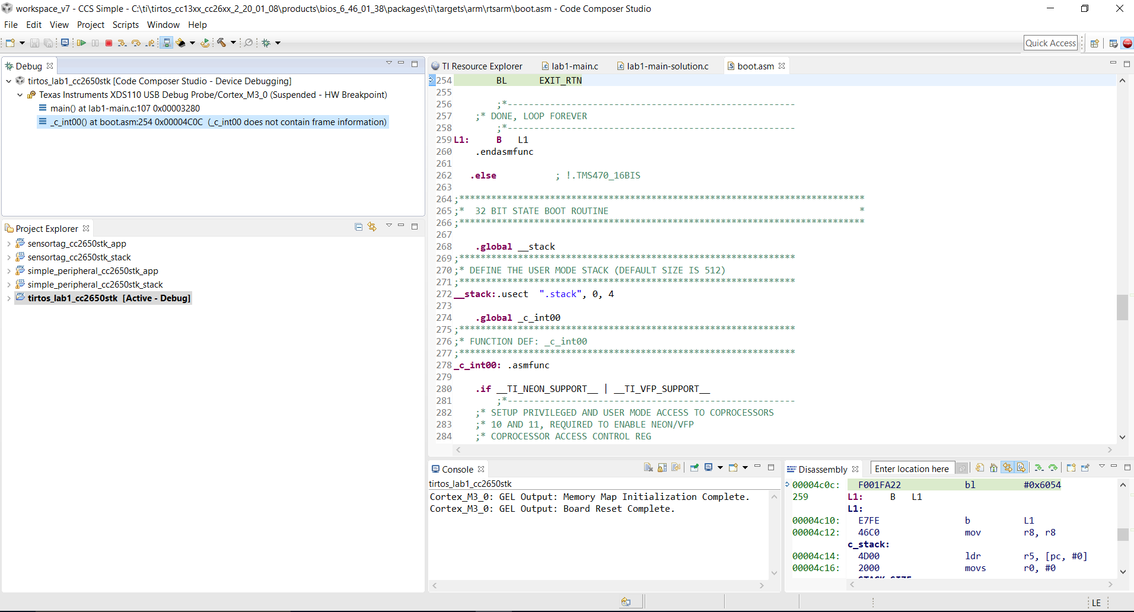Screen dimensions: 1134x612
Task: Collapse the XDS110 Debug Probe tree node
Action: [20, 95]
